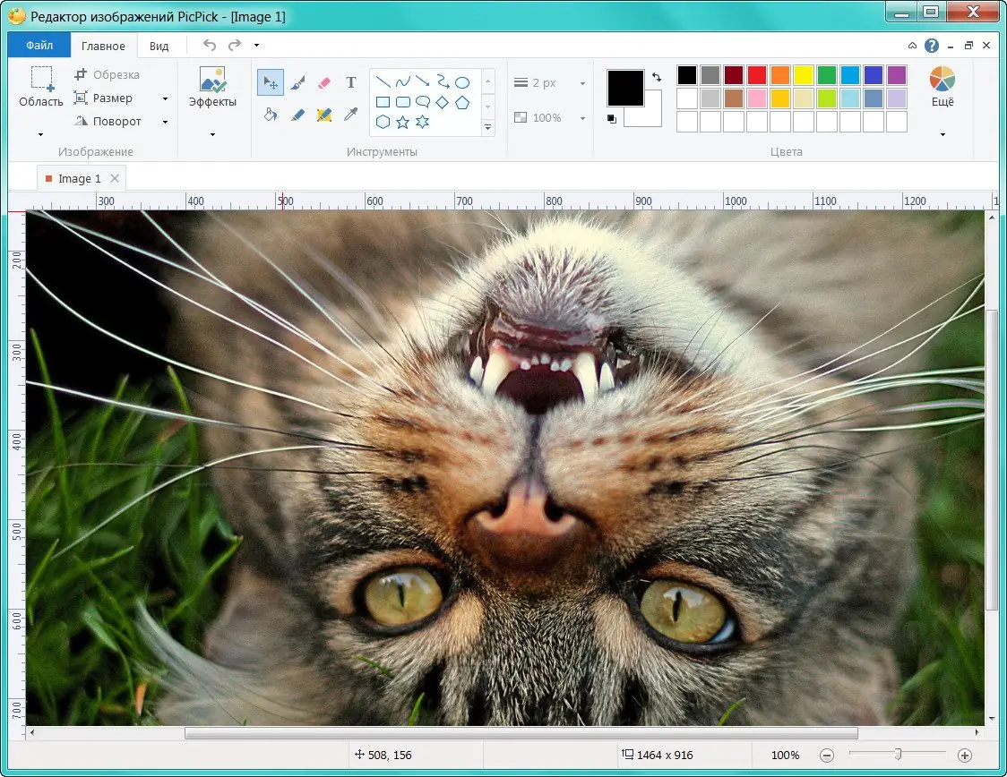The image size is (1007, 777).
Task: Reset colors to default black and white
Action: [611, 119]
